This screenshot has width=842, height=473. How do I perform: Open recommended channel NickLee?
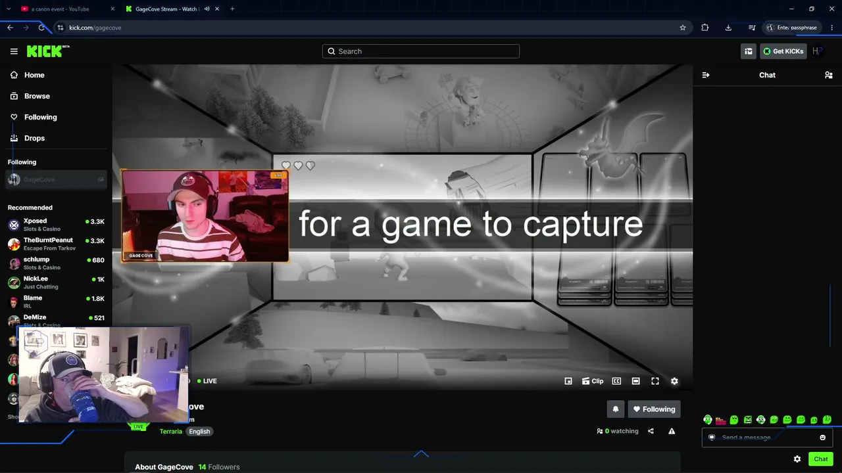pos(56,282)
